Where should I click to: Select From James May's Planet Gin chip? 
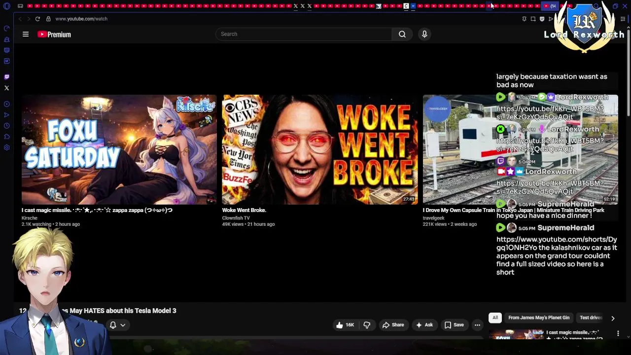pos(538,318)
